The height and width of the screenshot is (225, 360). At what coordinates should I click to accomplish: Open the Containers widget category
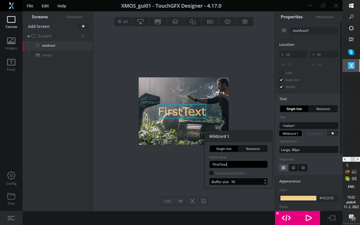(175, 22)
